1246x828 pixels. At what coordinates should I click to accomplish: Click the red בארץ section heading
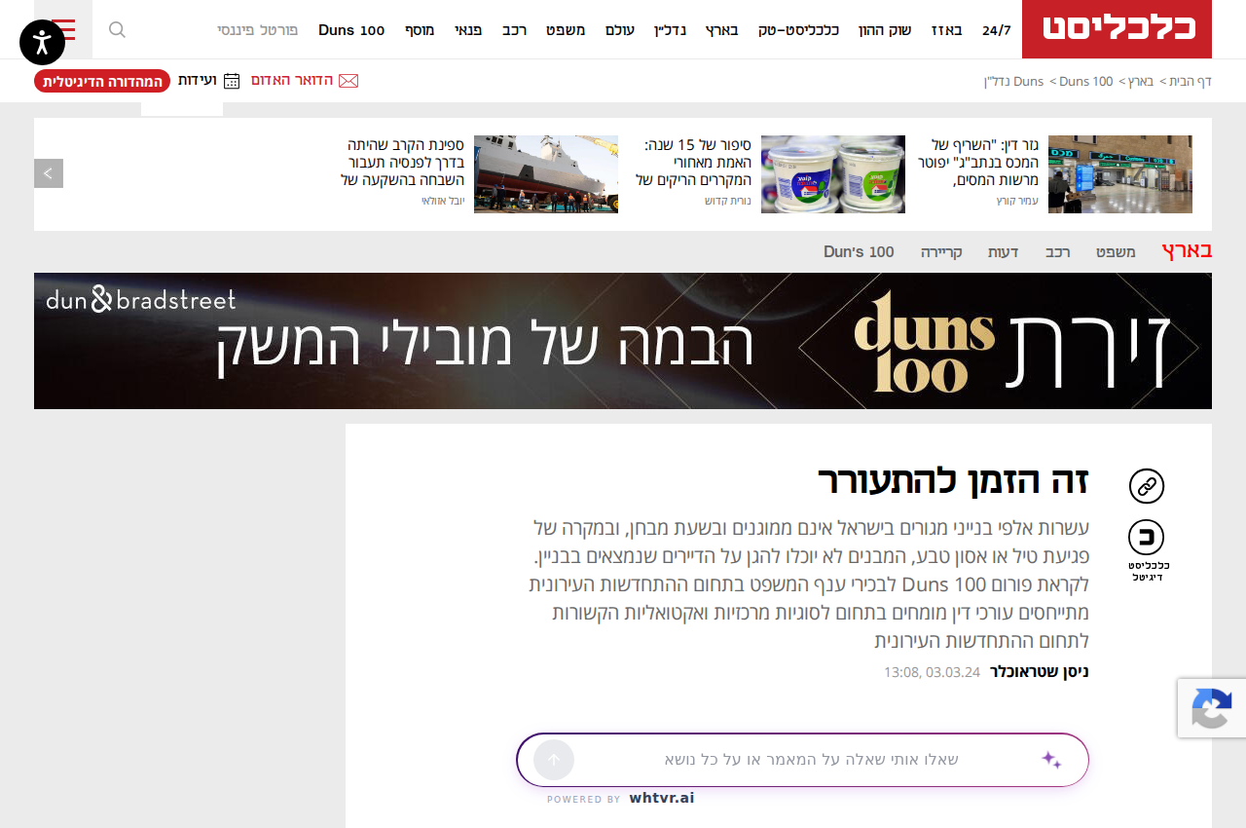(x=1187, y=251)
